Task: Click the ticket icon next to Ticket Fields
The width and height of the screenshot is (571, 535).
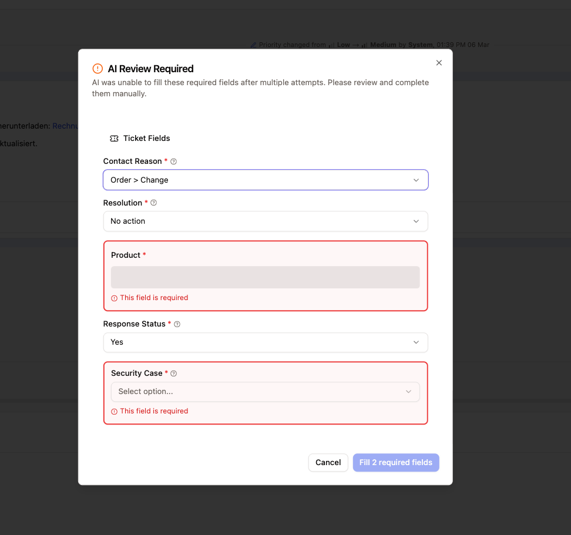Action: 114,138
